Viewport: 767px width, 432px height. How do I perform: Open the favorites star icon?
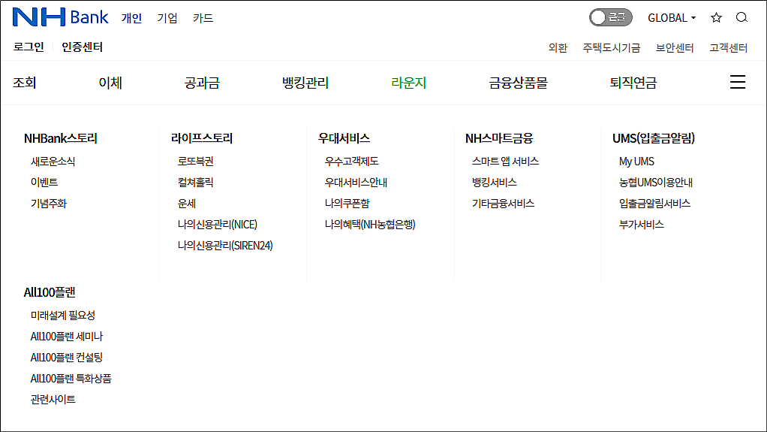pos(716,17)
